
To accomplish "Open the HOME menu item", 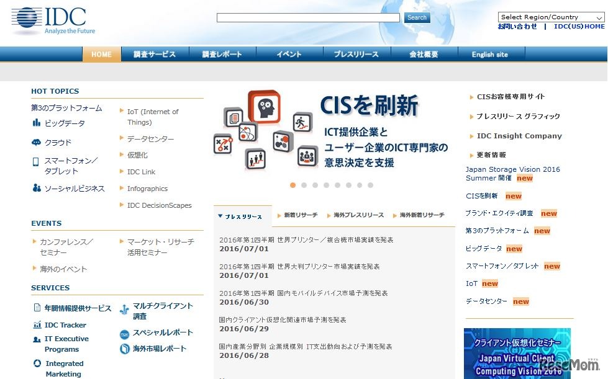I will coord(102,54).
